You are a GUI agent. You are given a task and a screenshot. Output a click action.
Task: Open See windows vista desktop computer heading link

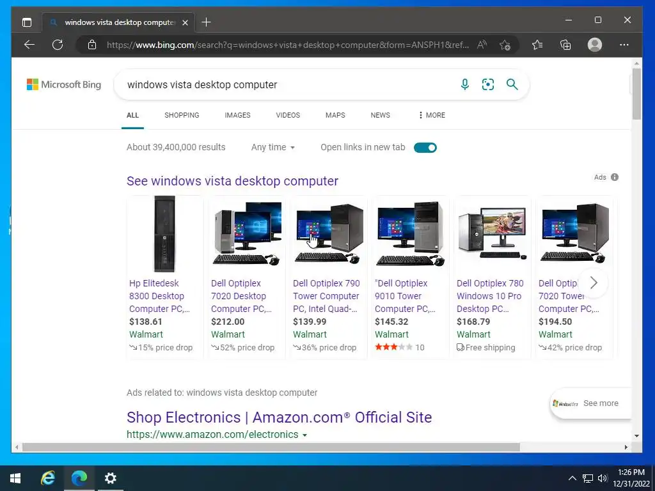pos(232,181)
